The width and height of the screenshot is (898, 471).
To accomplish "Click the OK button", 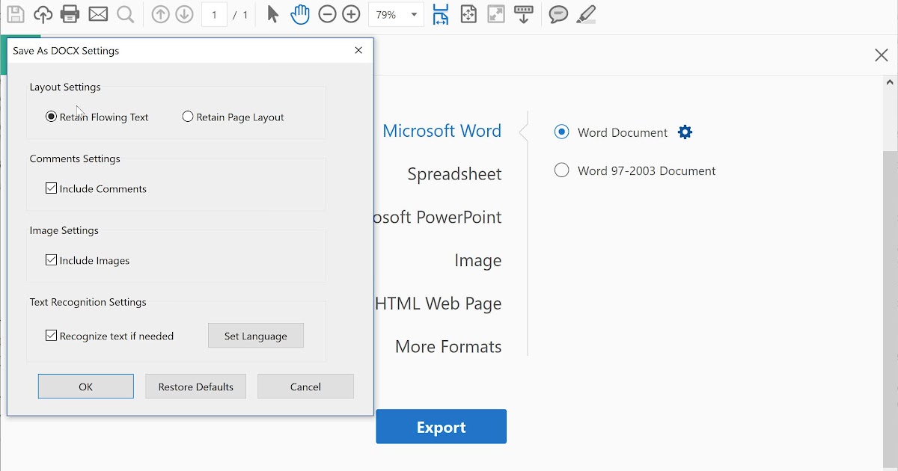I will [x=86, y=387].
